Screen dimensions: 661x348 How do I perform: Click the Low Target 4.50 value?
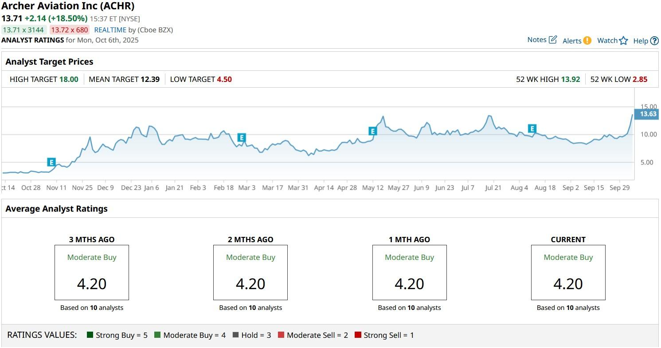tap(224, 79)
